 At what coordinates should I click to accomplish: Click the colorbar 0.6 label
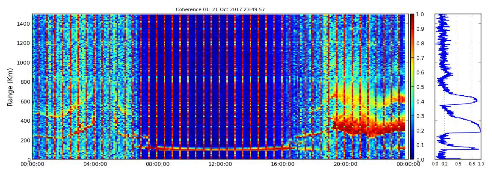tap(421, 72)
